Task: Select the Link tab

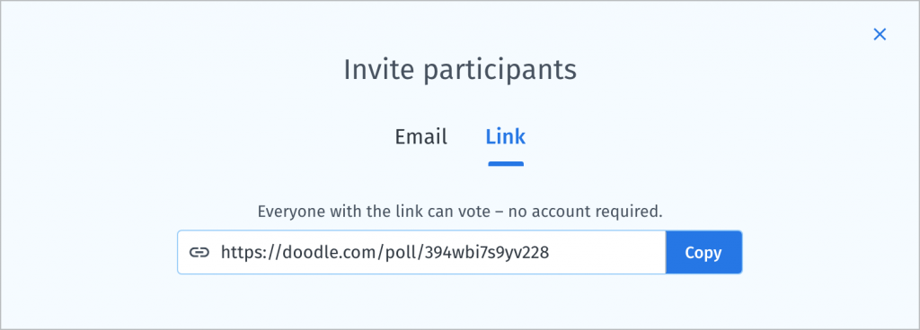Action: point(505,136)
